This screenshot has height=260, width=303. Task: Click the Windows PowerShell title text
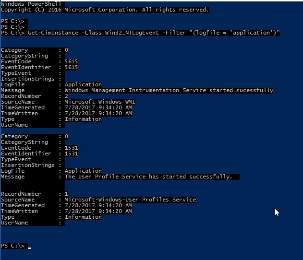tap(32, 4)
